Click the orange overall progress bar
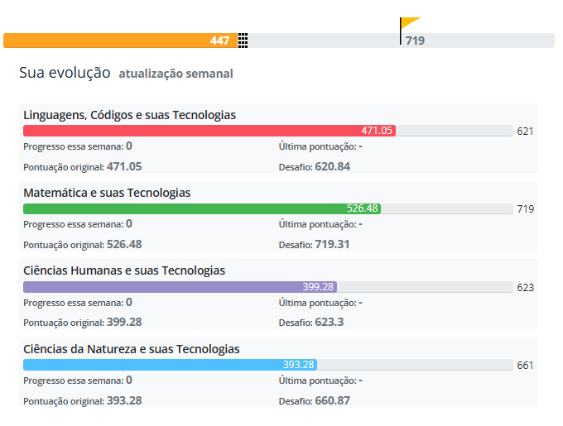The width and height of the screenshot is (563, 426). pos(121,41)
